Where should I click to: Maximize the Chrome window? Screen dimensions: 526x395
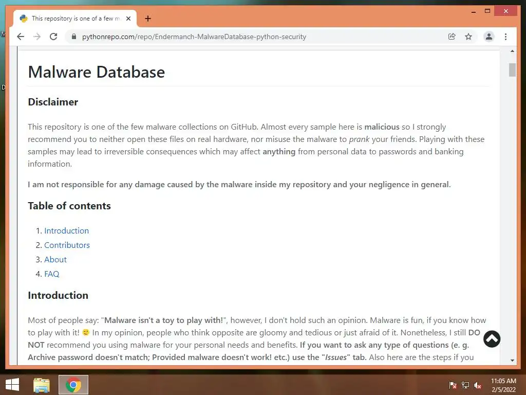click(487, 11)
